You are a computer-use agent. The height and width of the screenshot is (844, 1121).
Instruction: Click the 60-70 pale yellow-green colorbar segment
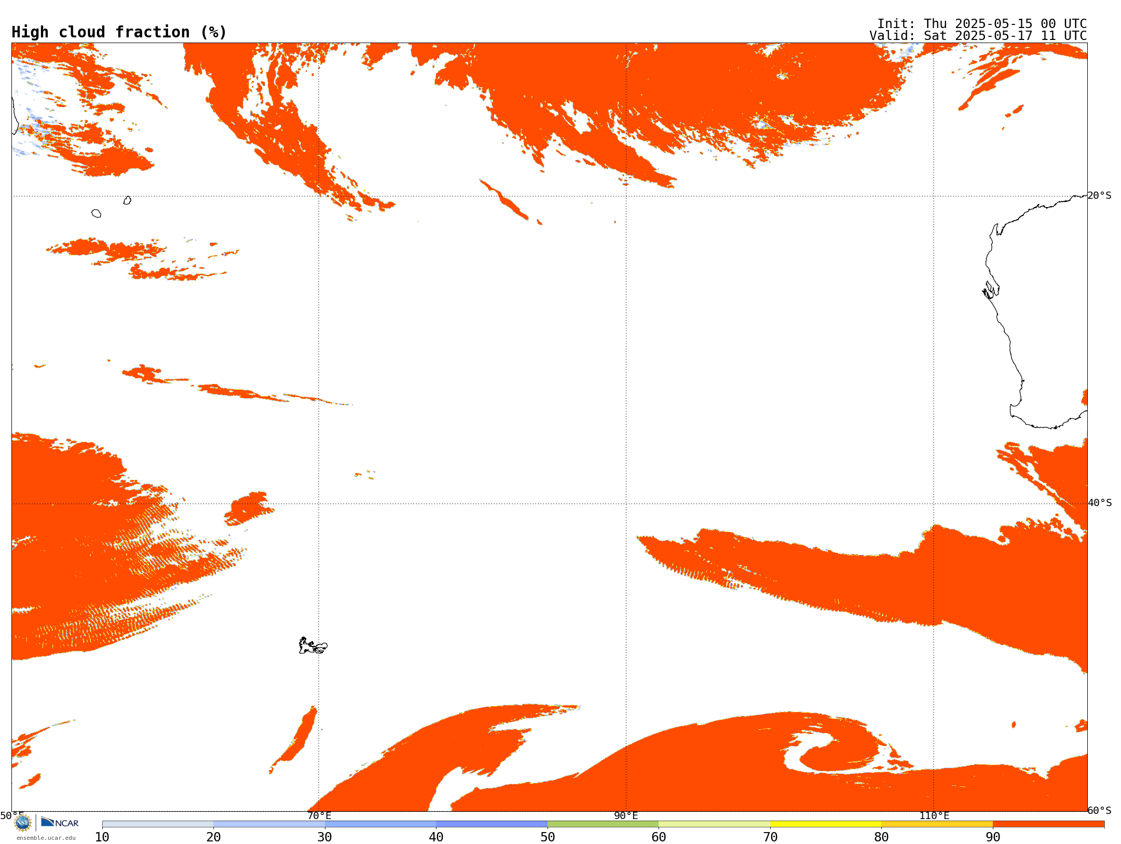[714, 824]
